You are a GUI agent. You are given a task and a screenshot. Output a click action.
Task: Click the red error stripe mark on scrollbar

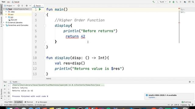[179, 23]
